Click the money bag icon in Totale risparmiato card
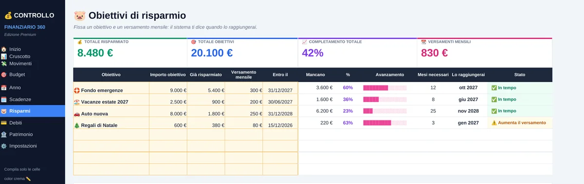This screenshot has width=584, height=184. [x=80, y=42]
